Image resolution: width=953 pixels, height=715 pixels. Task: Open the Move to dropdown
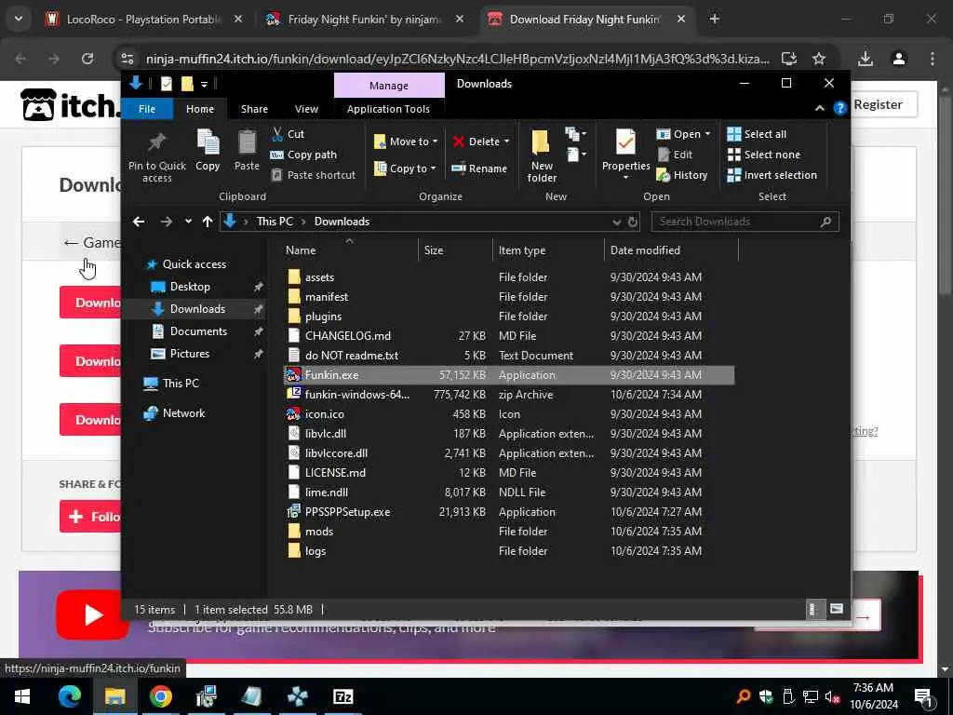(x=406, y=142)
